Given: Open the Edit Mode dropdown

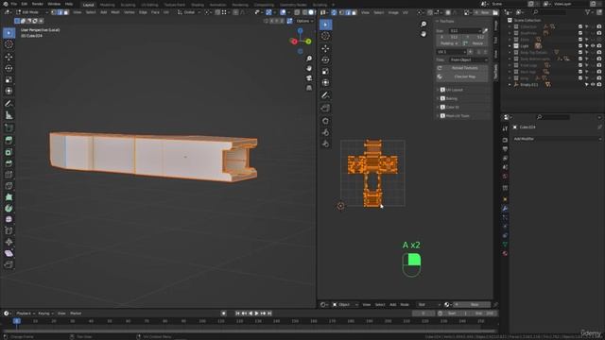Looking at the screenshot, I should click(31, 12).
